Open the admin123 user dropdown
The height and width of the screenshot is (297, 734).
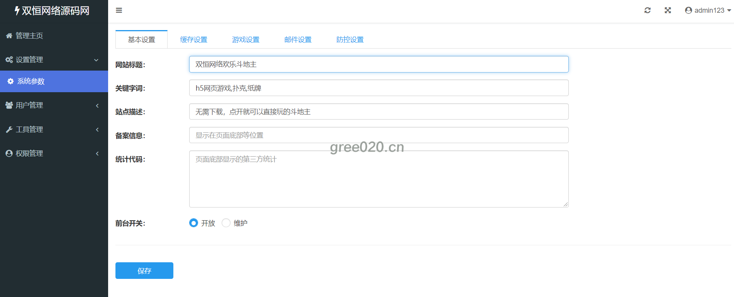(x=708, y=10)
